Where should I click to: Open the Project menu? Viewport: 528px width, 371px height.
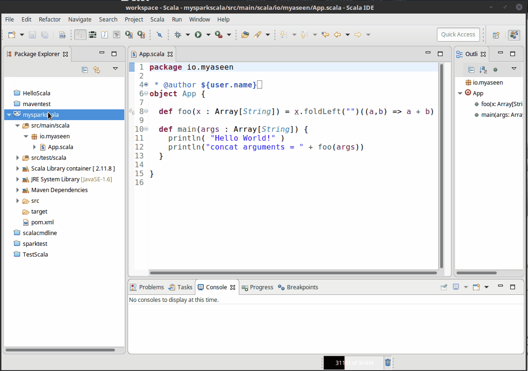134,20
